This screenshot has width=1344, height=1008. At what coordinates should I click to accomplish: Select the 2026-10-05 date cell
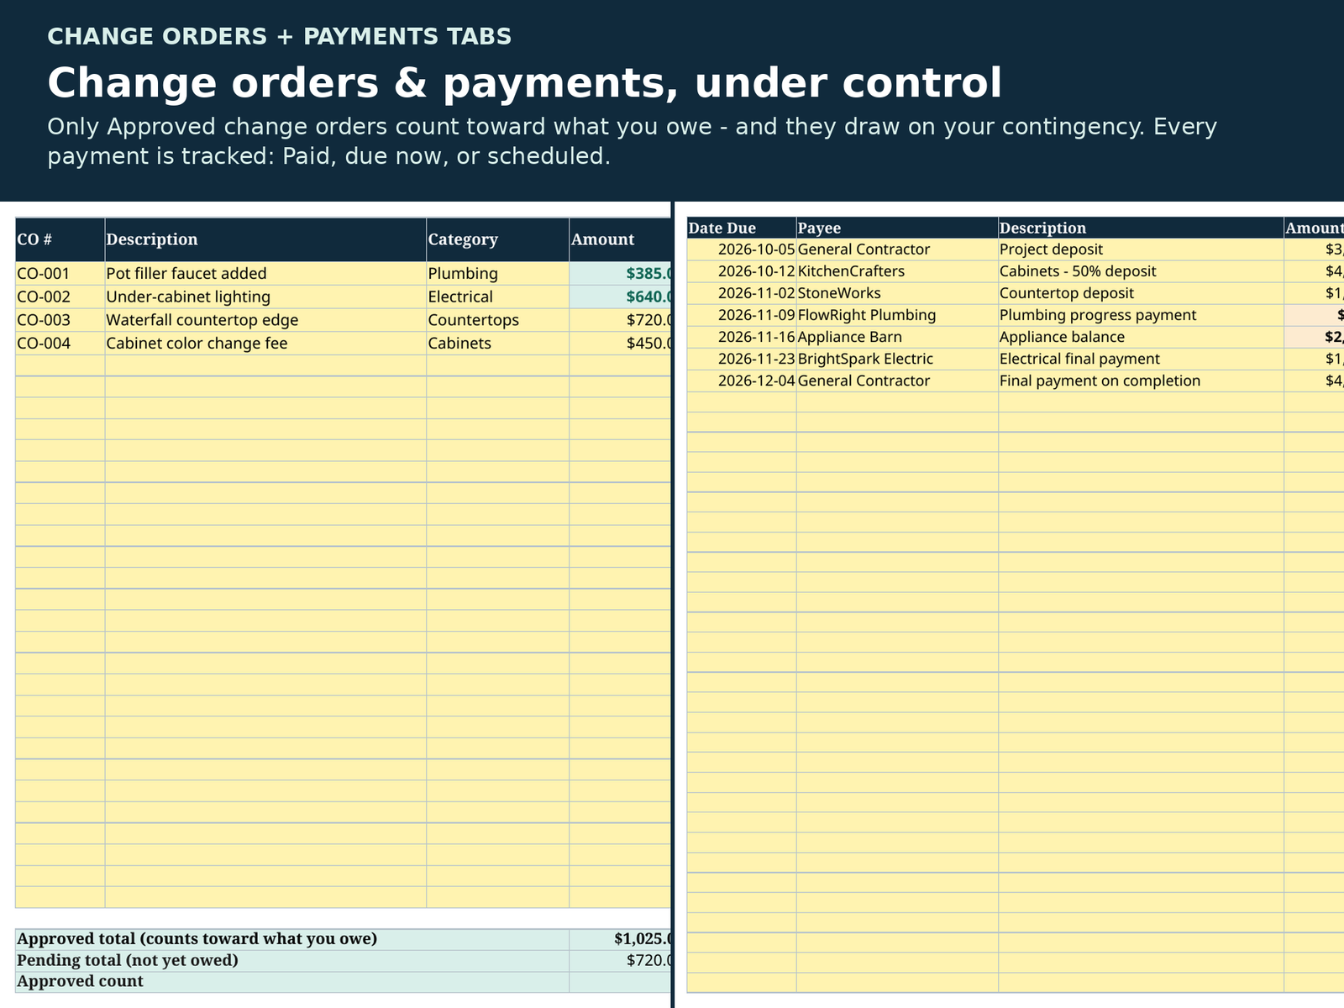[742, 249]
